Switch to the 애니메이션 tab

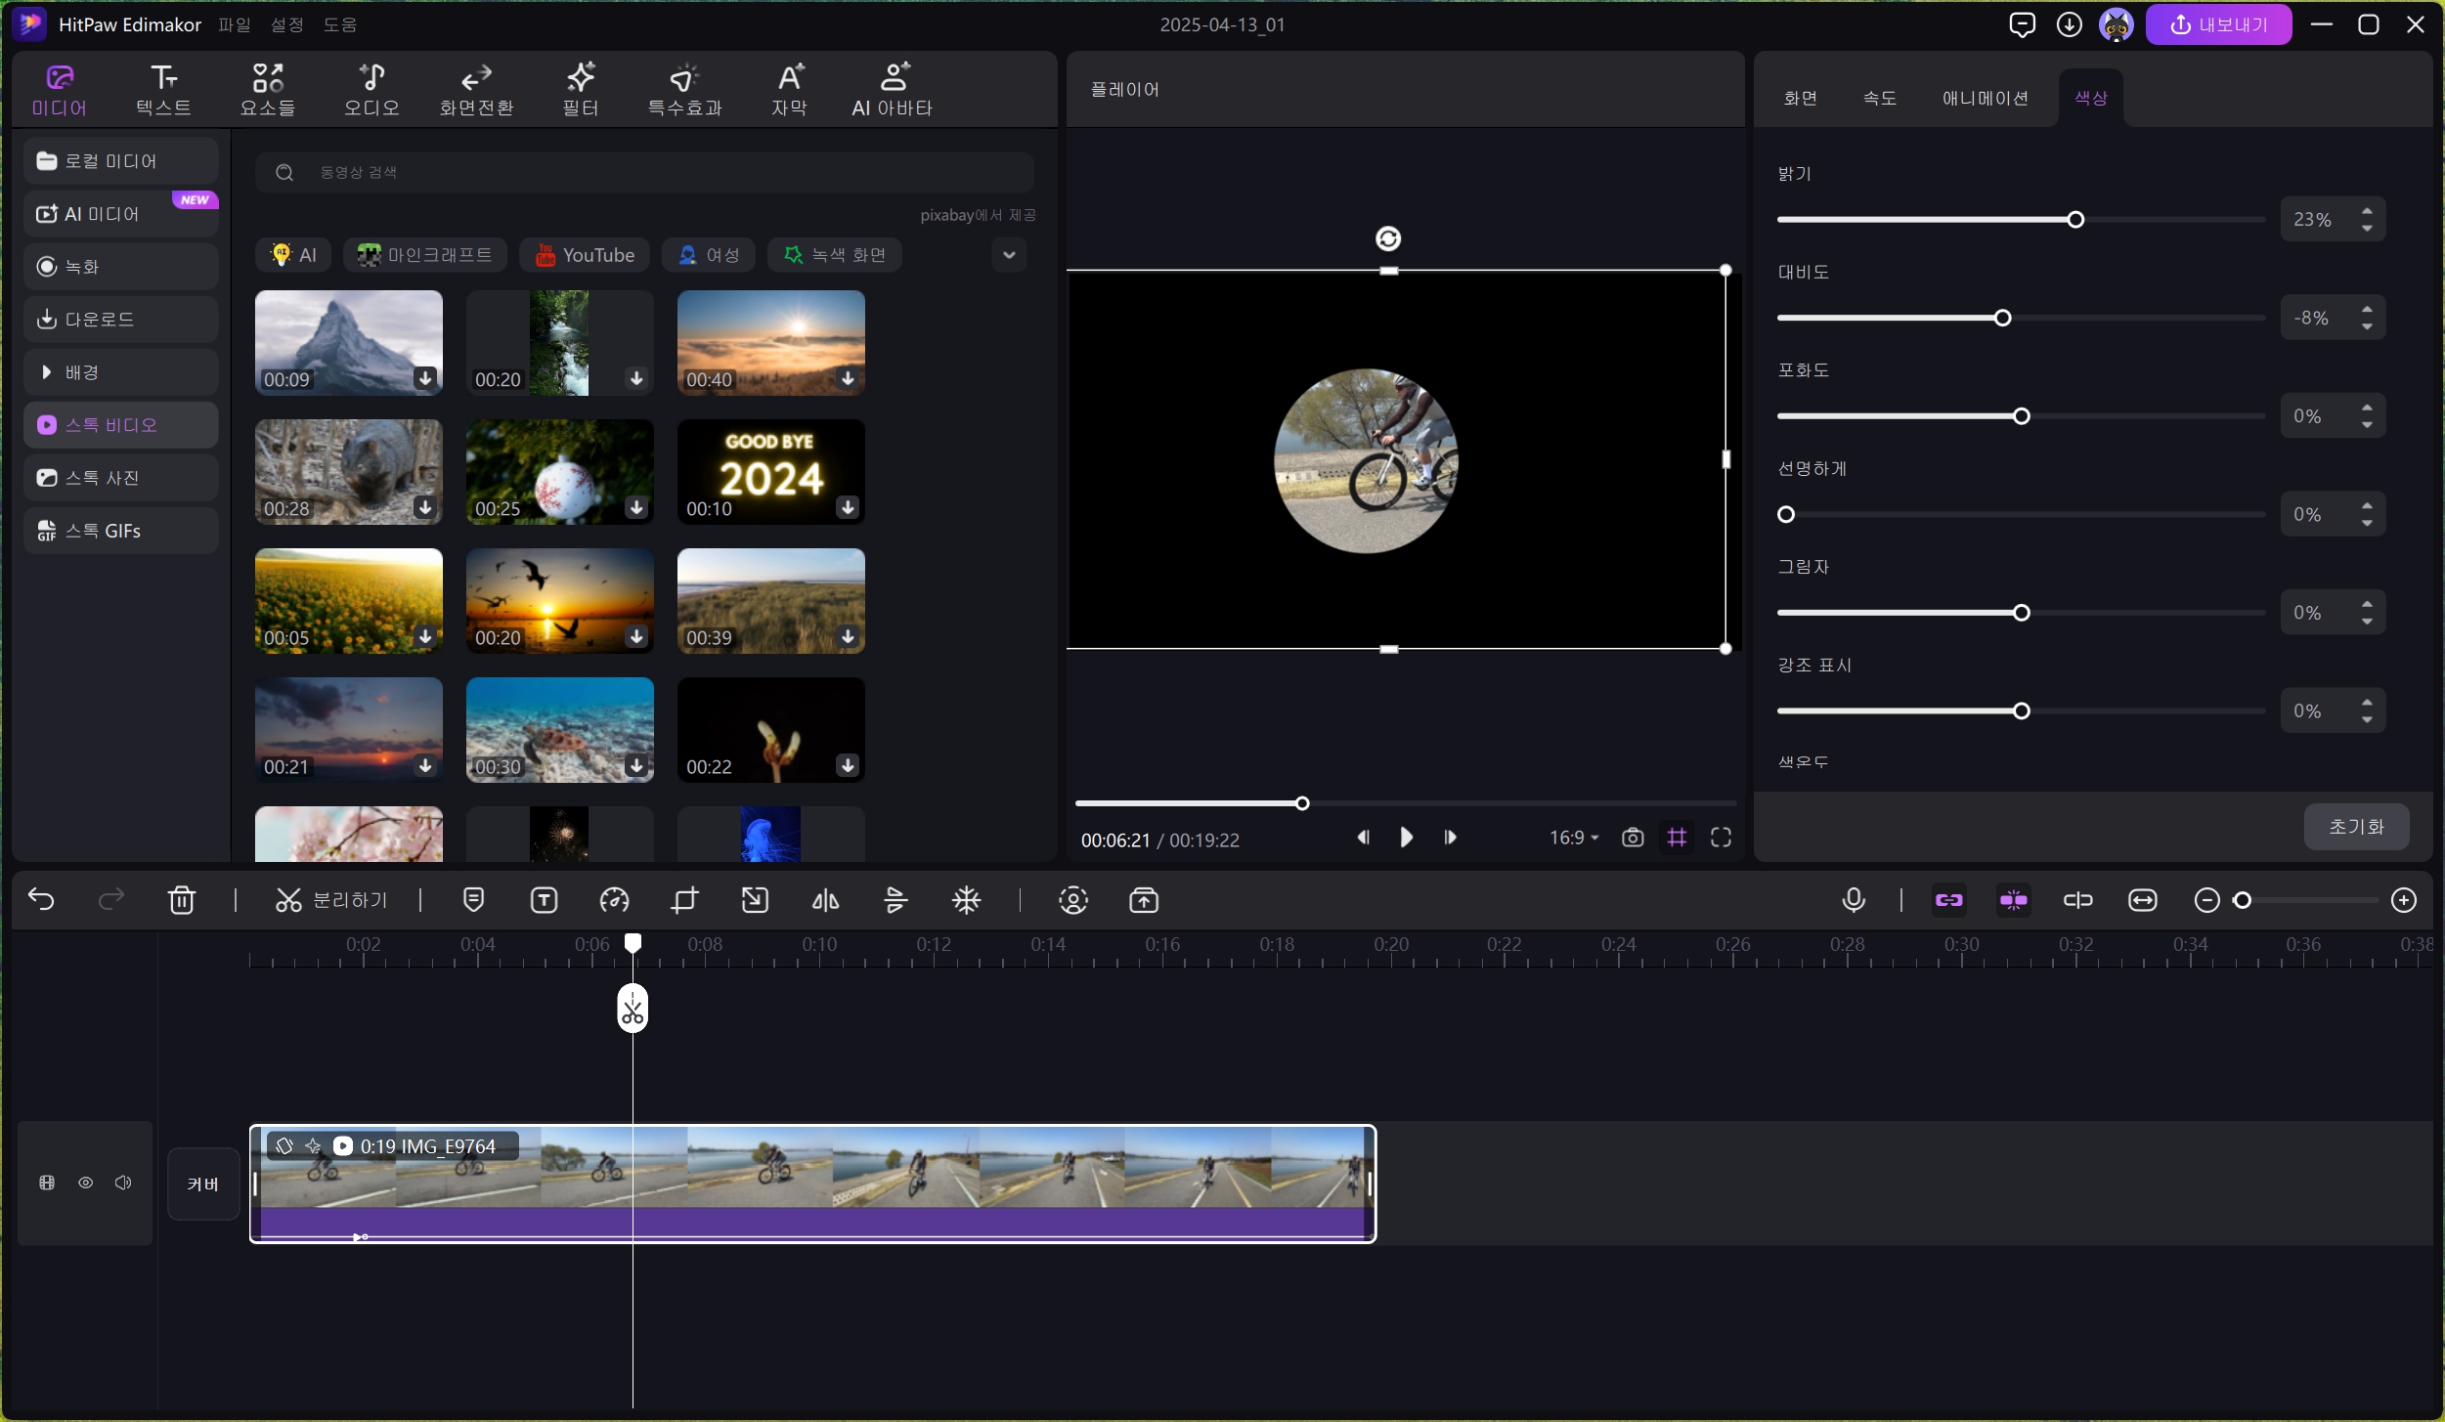[1985, 98]
